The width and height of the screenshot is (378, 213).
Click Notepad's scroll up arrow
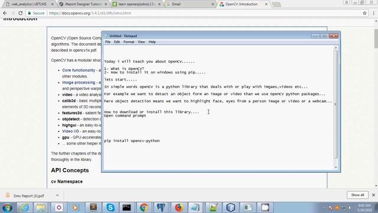point(335,48)
